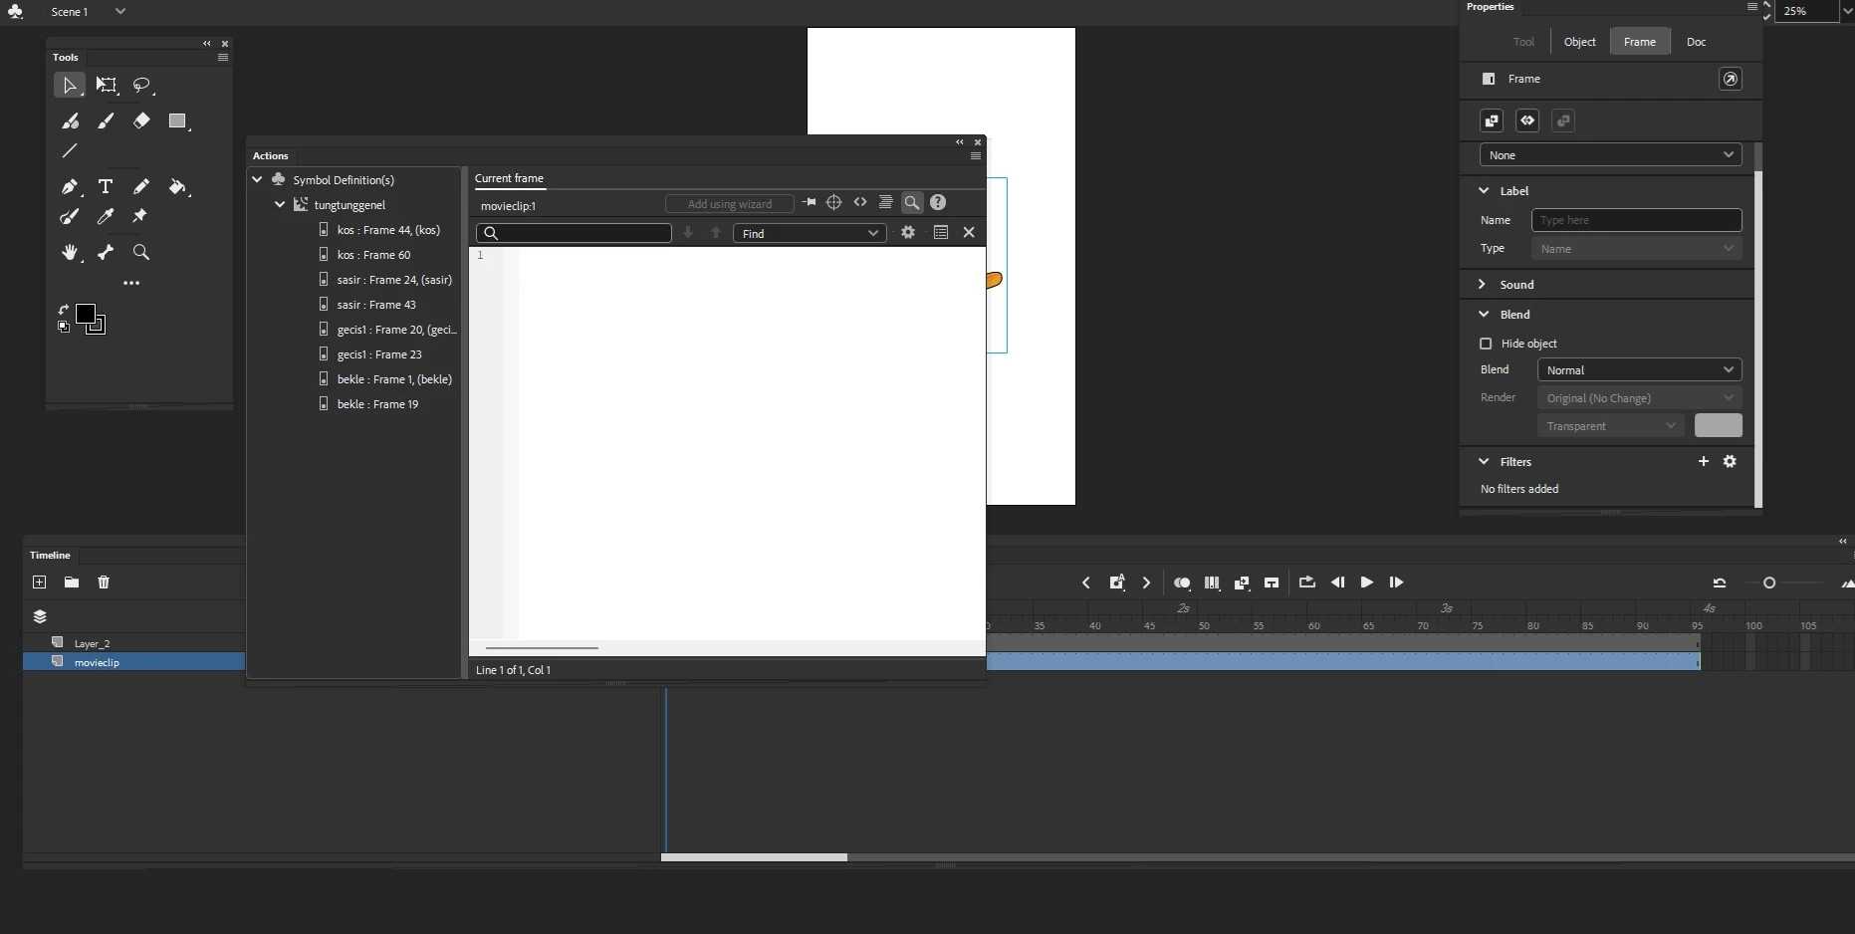
Task: Toggle Onion Skin in timeline
Action: (1182, 583)
